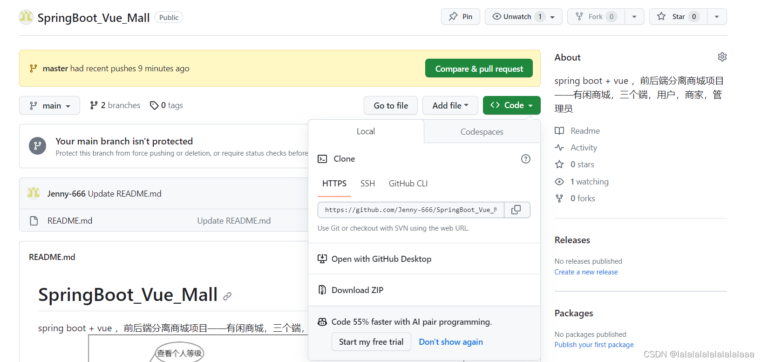Open the Releases heading link

[x=572, y=240]
